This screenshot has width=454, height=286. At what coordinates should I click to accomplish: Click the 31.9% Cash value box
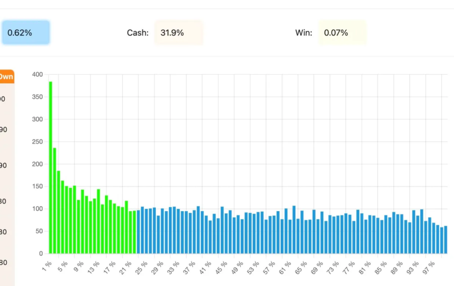pos(179,33)
